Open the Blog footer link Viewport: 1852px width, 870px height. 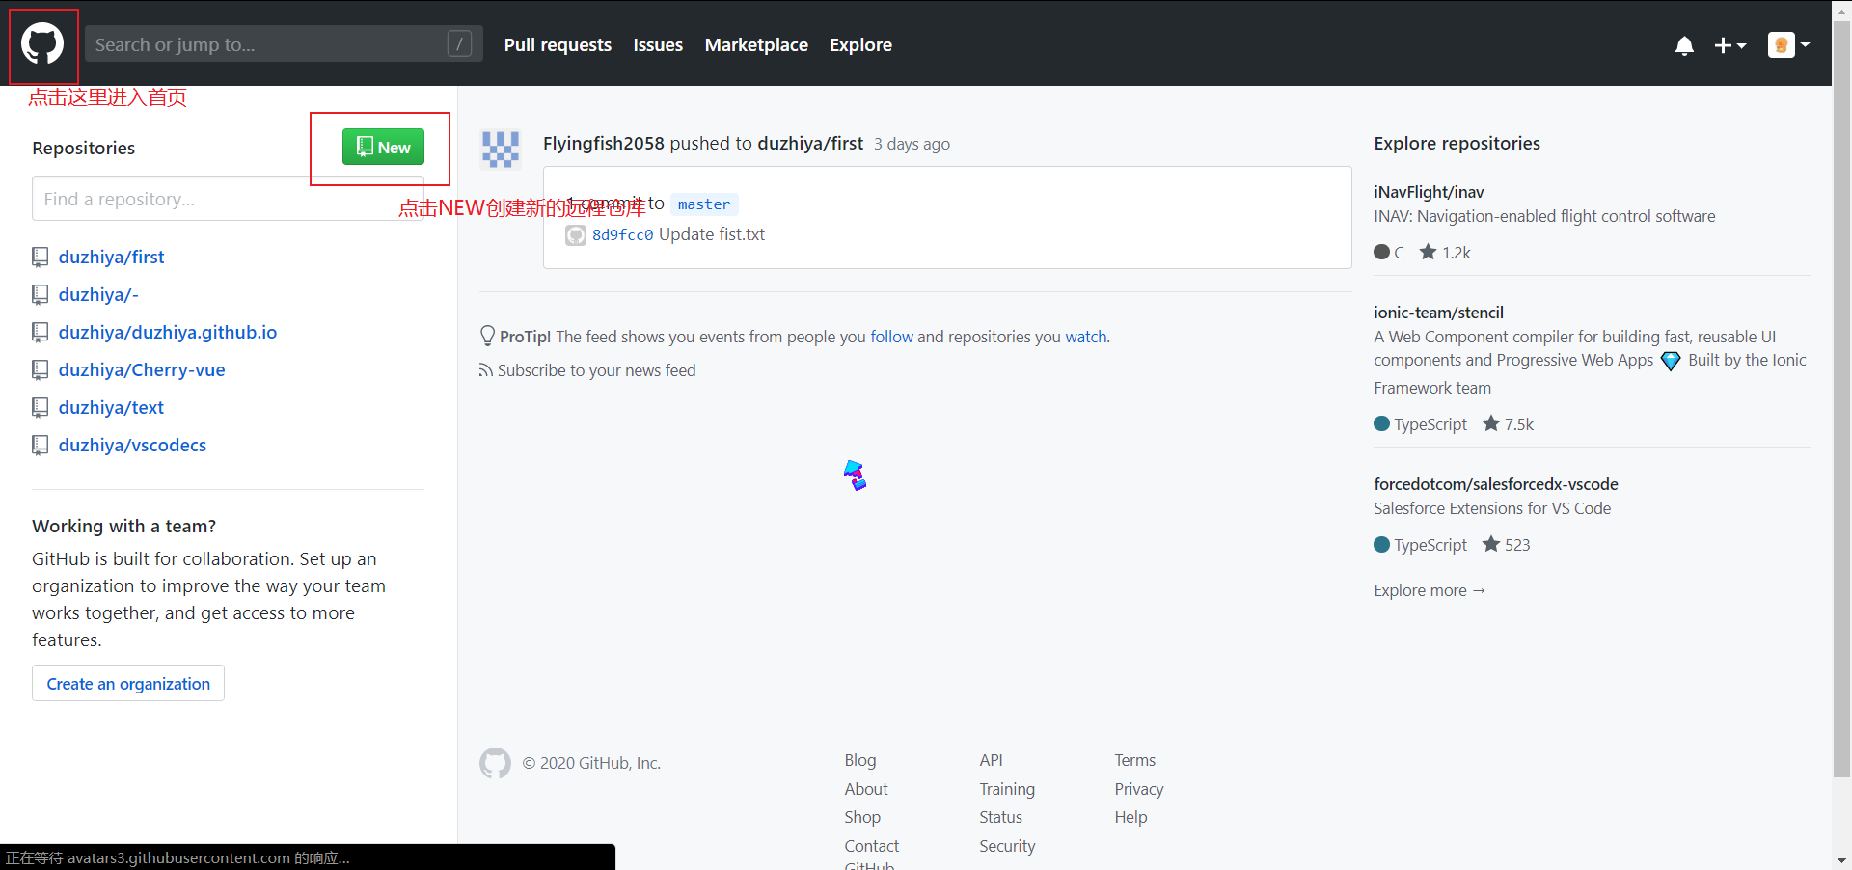[860, 760]
